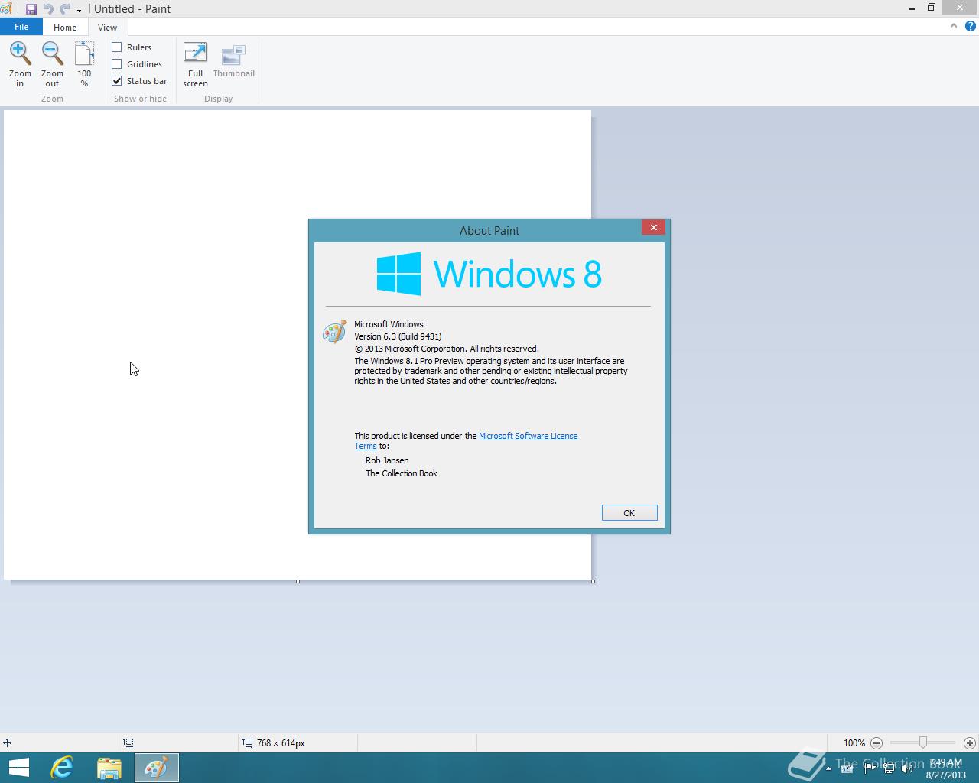Click the Thumbnail display button
Screen dimensions: 979x783
pos(233,61)
